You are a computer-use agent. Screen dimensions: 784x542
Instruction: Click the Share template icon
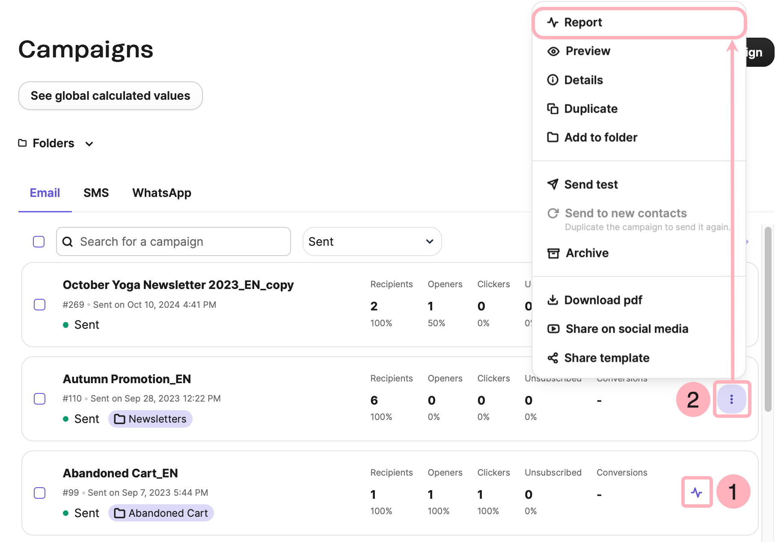click(x=553, y=358)
